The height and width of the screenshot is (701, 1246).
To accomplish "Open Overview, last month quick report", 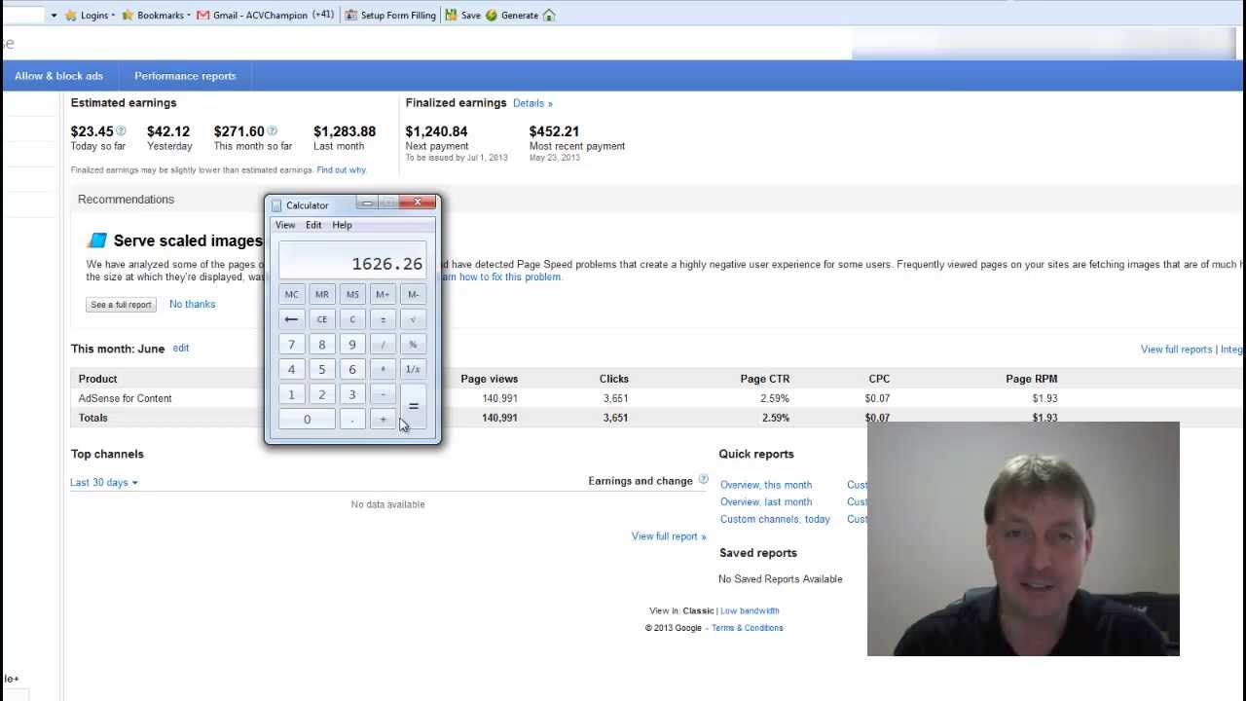I will pos(766,502).
